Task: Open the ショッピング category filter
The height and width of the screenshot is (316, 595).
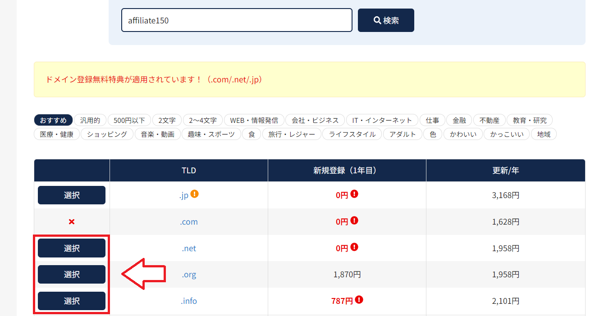Action: (x=107, y=134)
